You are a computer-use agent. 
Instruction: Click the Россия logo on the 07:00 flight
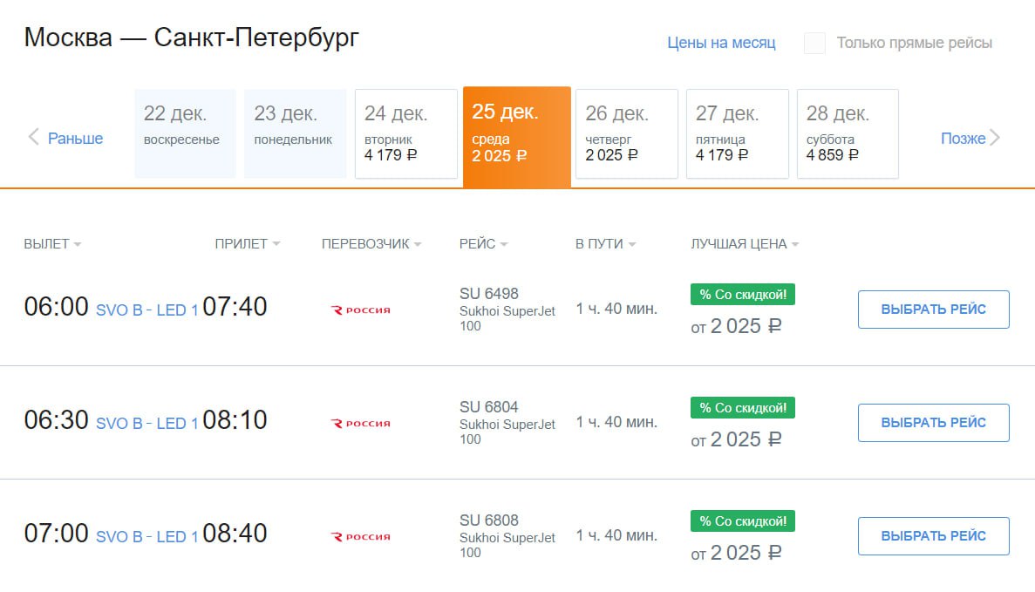click(x=361, y=536)
